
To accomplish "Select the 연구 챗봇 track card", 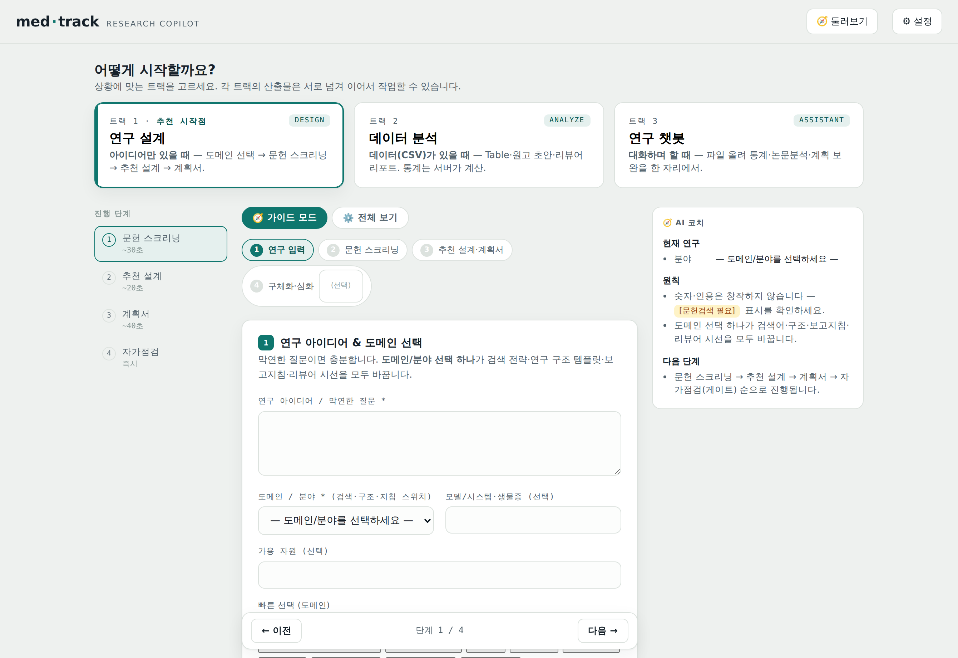I will 738,145.
